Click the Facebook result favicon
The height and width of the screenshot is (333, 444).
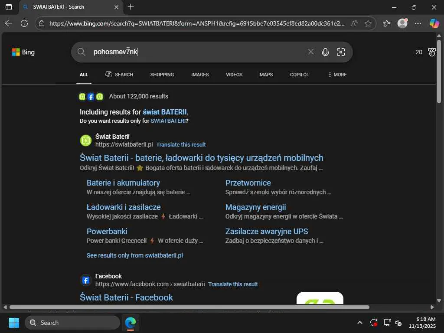coord(86,281)
